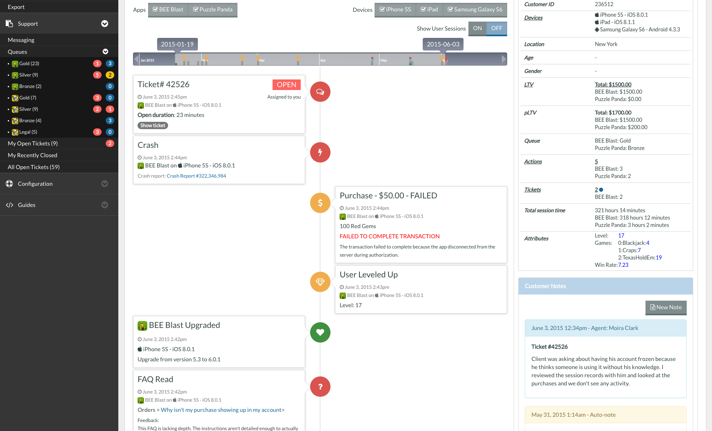Image resolution: width=712 pixels, height=431 pixels.
Task: Click the red lightning Crash event icon
Action: coord(320,152)
